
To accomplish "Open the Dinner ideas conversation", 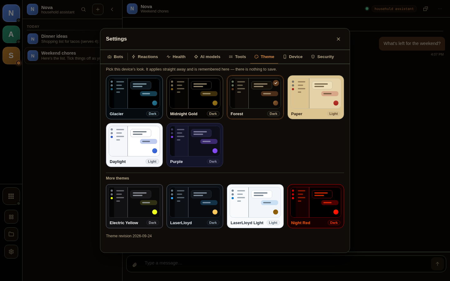I will pos(72,39).
